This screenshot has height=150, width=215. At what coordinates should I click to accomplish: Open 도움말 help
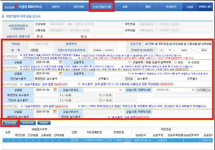pyautogui.click(x=190, y=7)
